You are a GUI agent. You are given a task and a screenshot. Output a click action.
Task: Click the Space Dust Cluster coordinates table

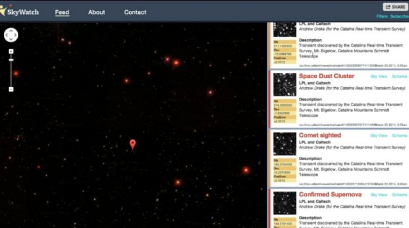[x=285, y=111]
